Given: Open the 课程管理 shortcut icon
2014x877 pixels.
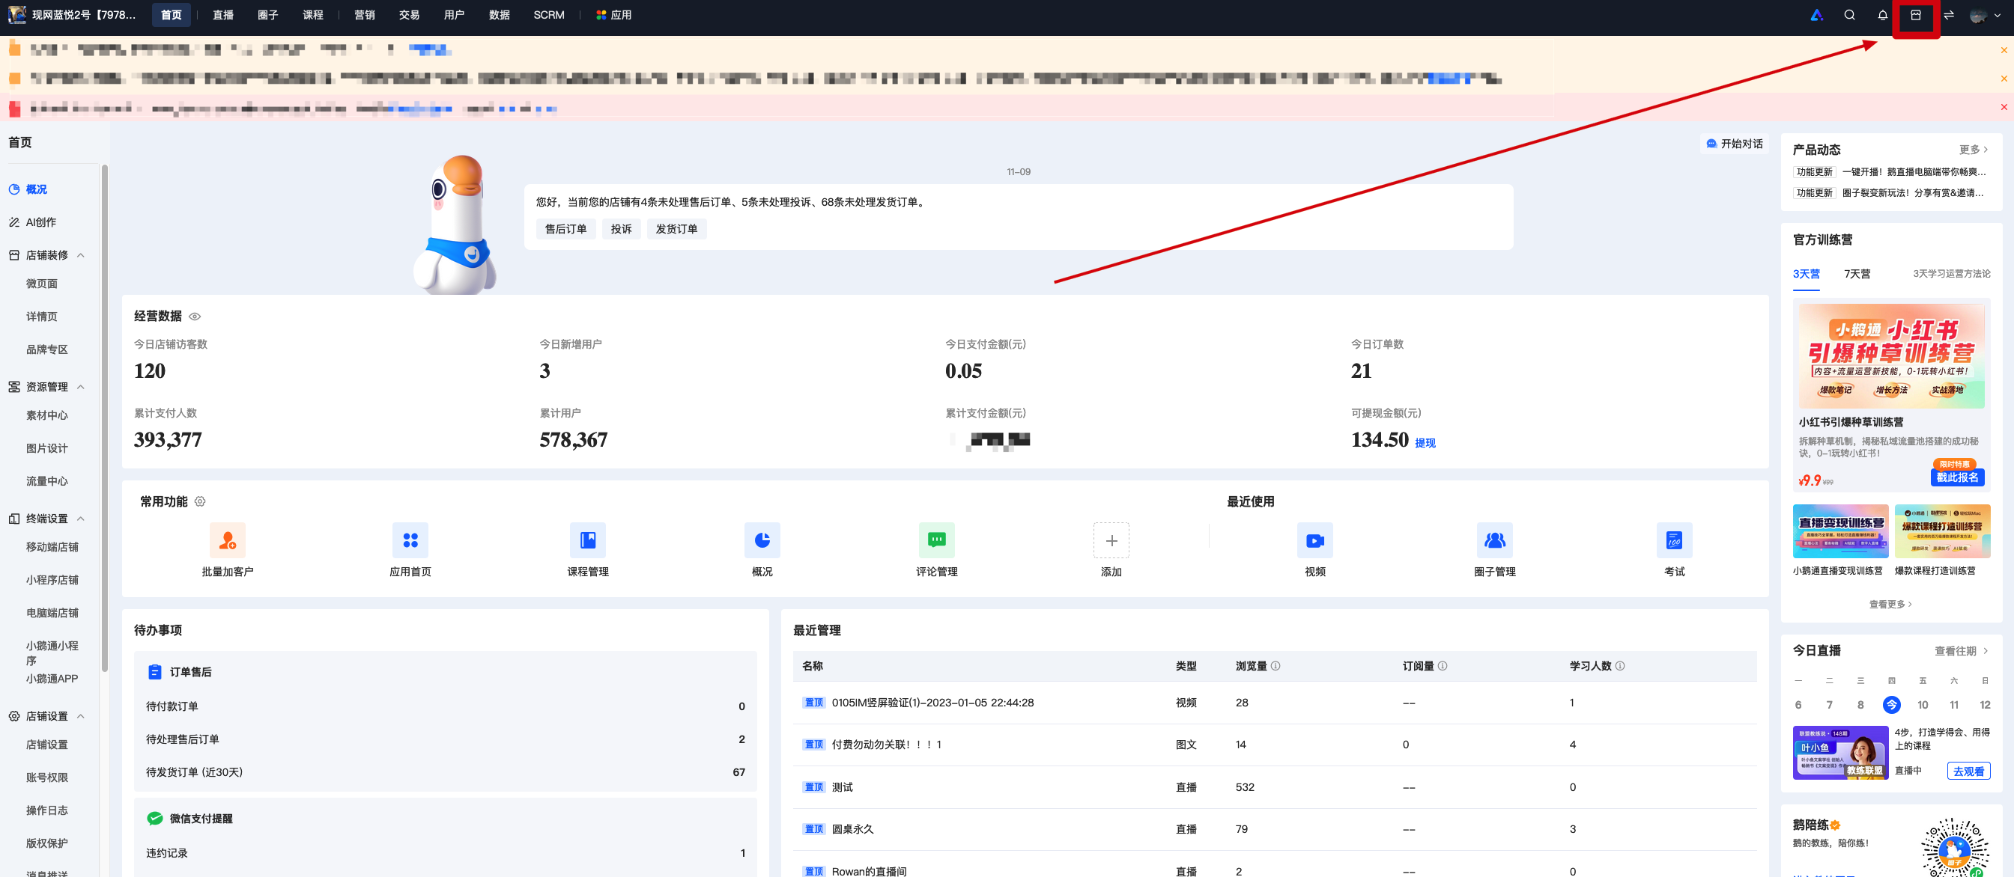Looking at the screenshot, I should [588, 540].
